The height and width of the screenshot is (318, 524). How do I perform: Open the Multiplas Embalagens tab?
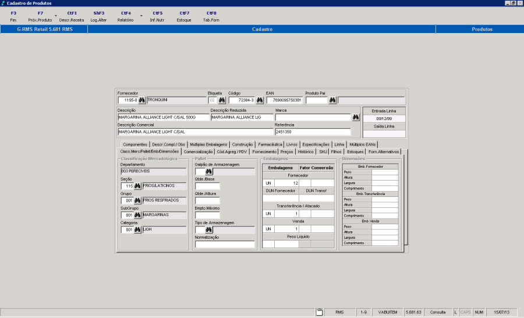(x=208, y=144)
